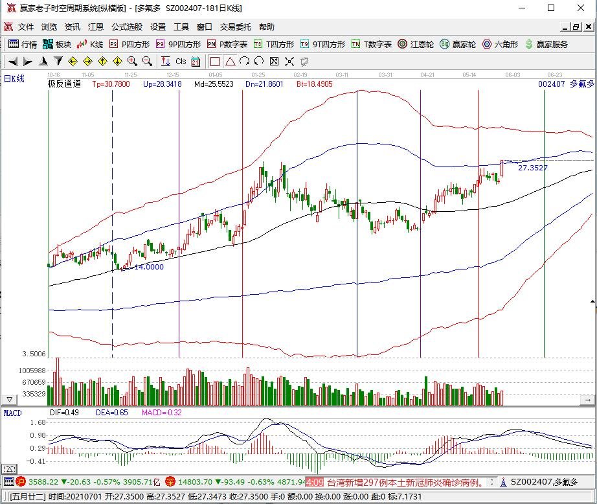Open the 江恩轮 Gann wheel
This screenshot has width=597, height=504.
416,44
